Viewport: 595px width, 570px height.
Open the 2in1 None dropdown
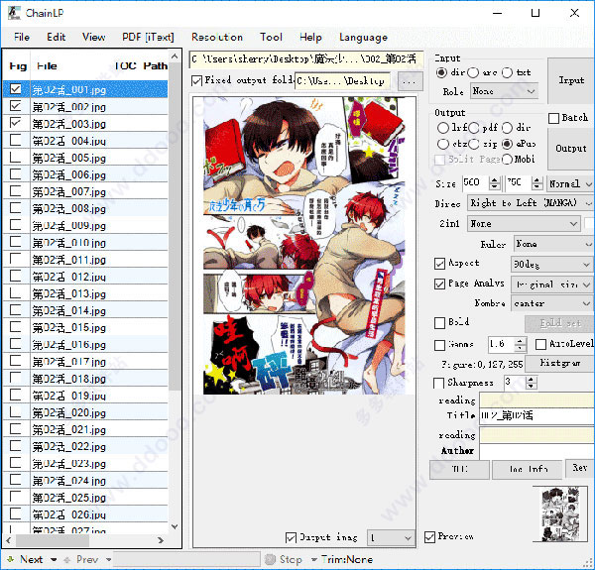524,224
